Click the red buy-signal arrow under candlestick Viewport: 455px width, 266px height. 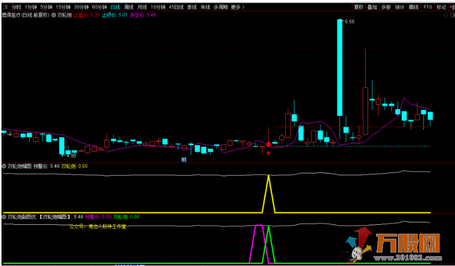click(268, 153)
